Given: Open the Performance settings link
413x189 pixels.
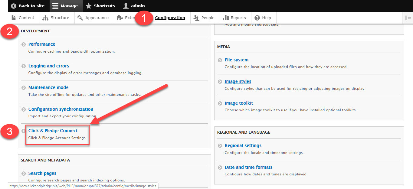Looking at the screenshot, I should (42, 44).
